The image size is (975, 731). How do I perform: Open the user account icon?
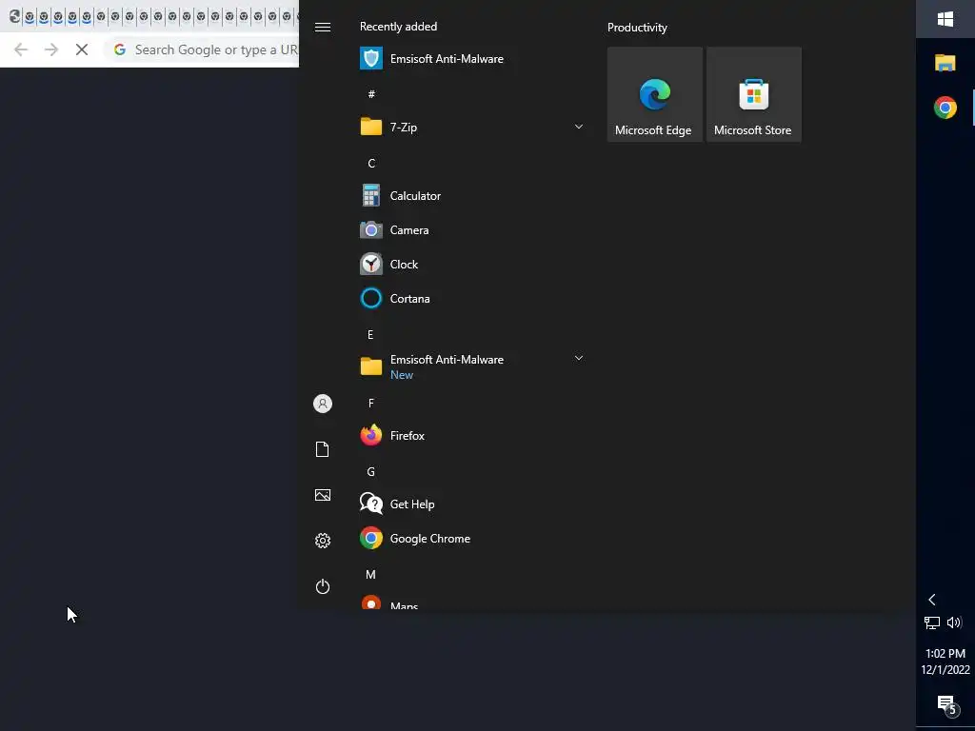pyautogui.click(x=322, y=404)
